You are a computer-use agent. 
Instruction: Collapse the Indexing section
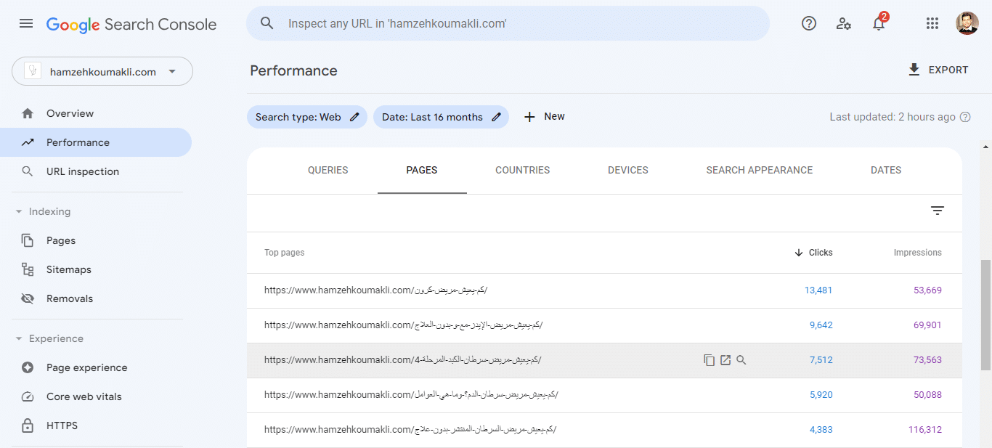pos(20,212)
